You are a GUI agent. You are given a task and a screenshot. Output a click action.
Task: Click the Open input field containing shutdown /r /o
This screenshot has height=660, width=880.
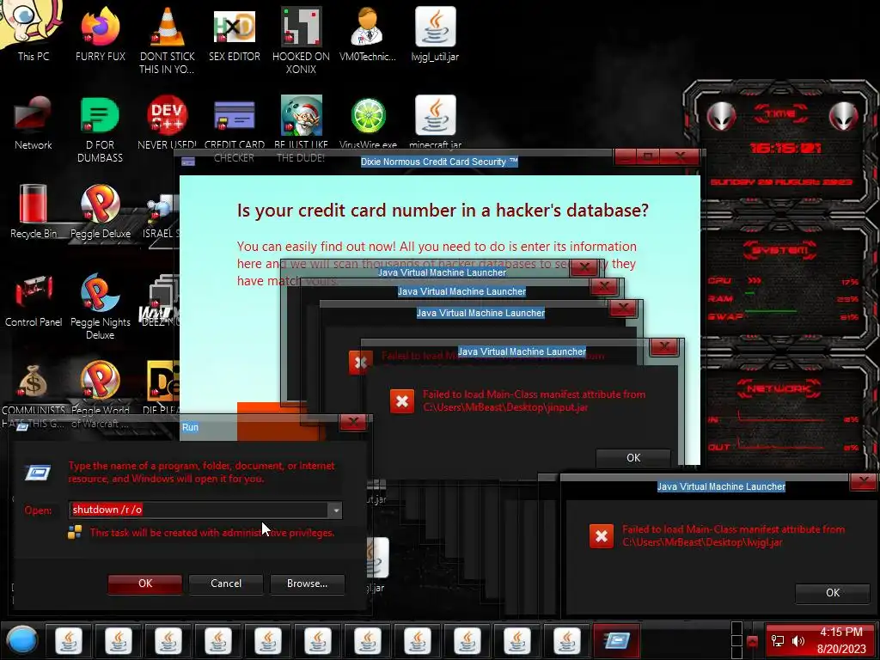click(199, 510)
